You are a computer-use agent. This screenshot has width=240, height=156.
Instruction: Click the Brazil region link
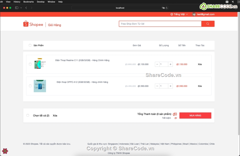click(186, 144)
